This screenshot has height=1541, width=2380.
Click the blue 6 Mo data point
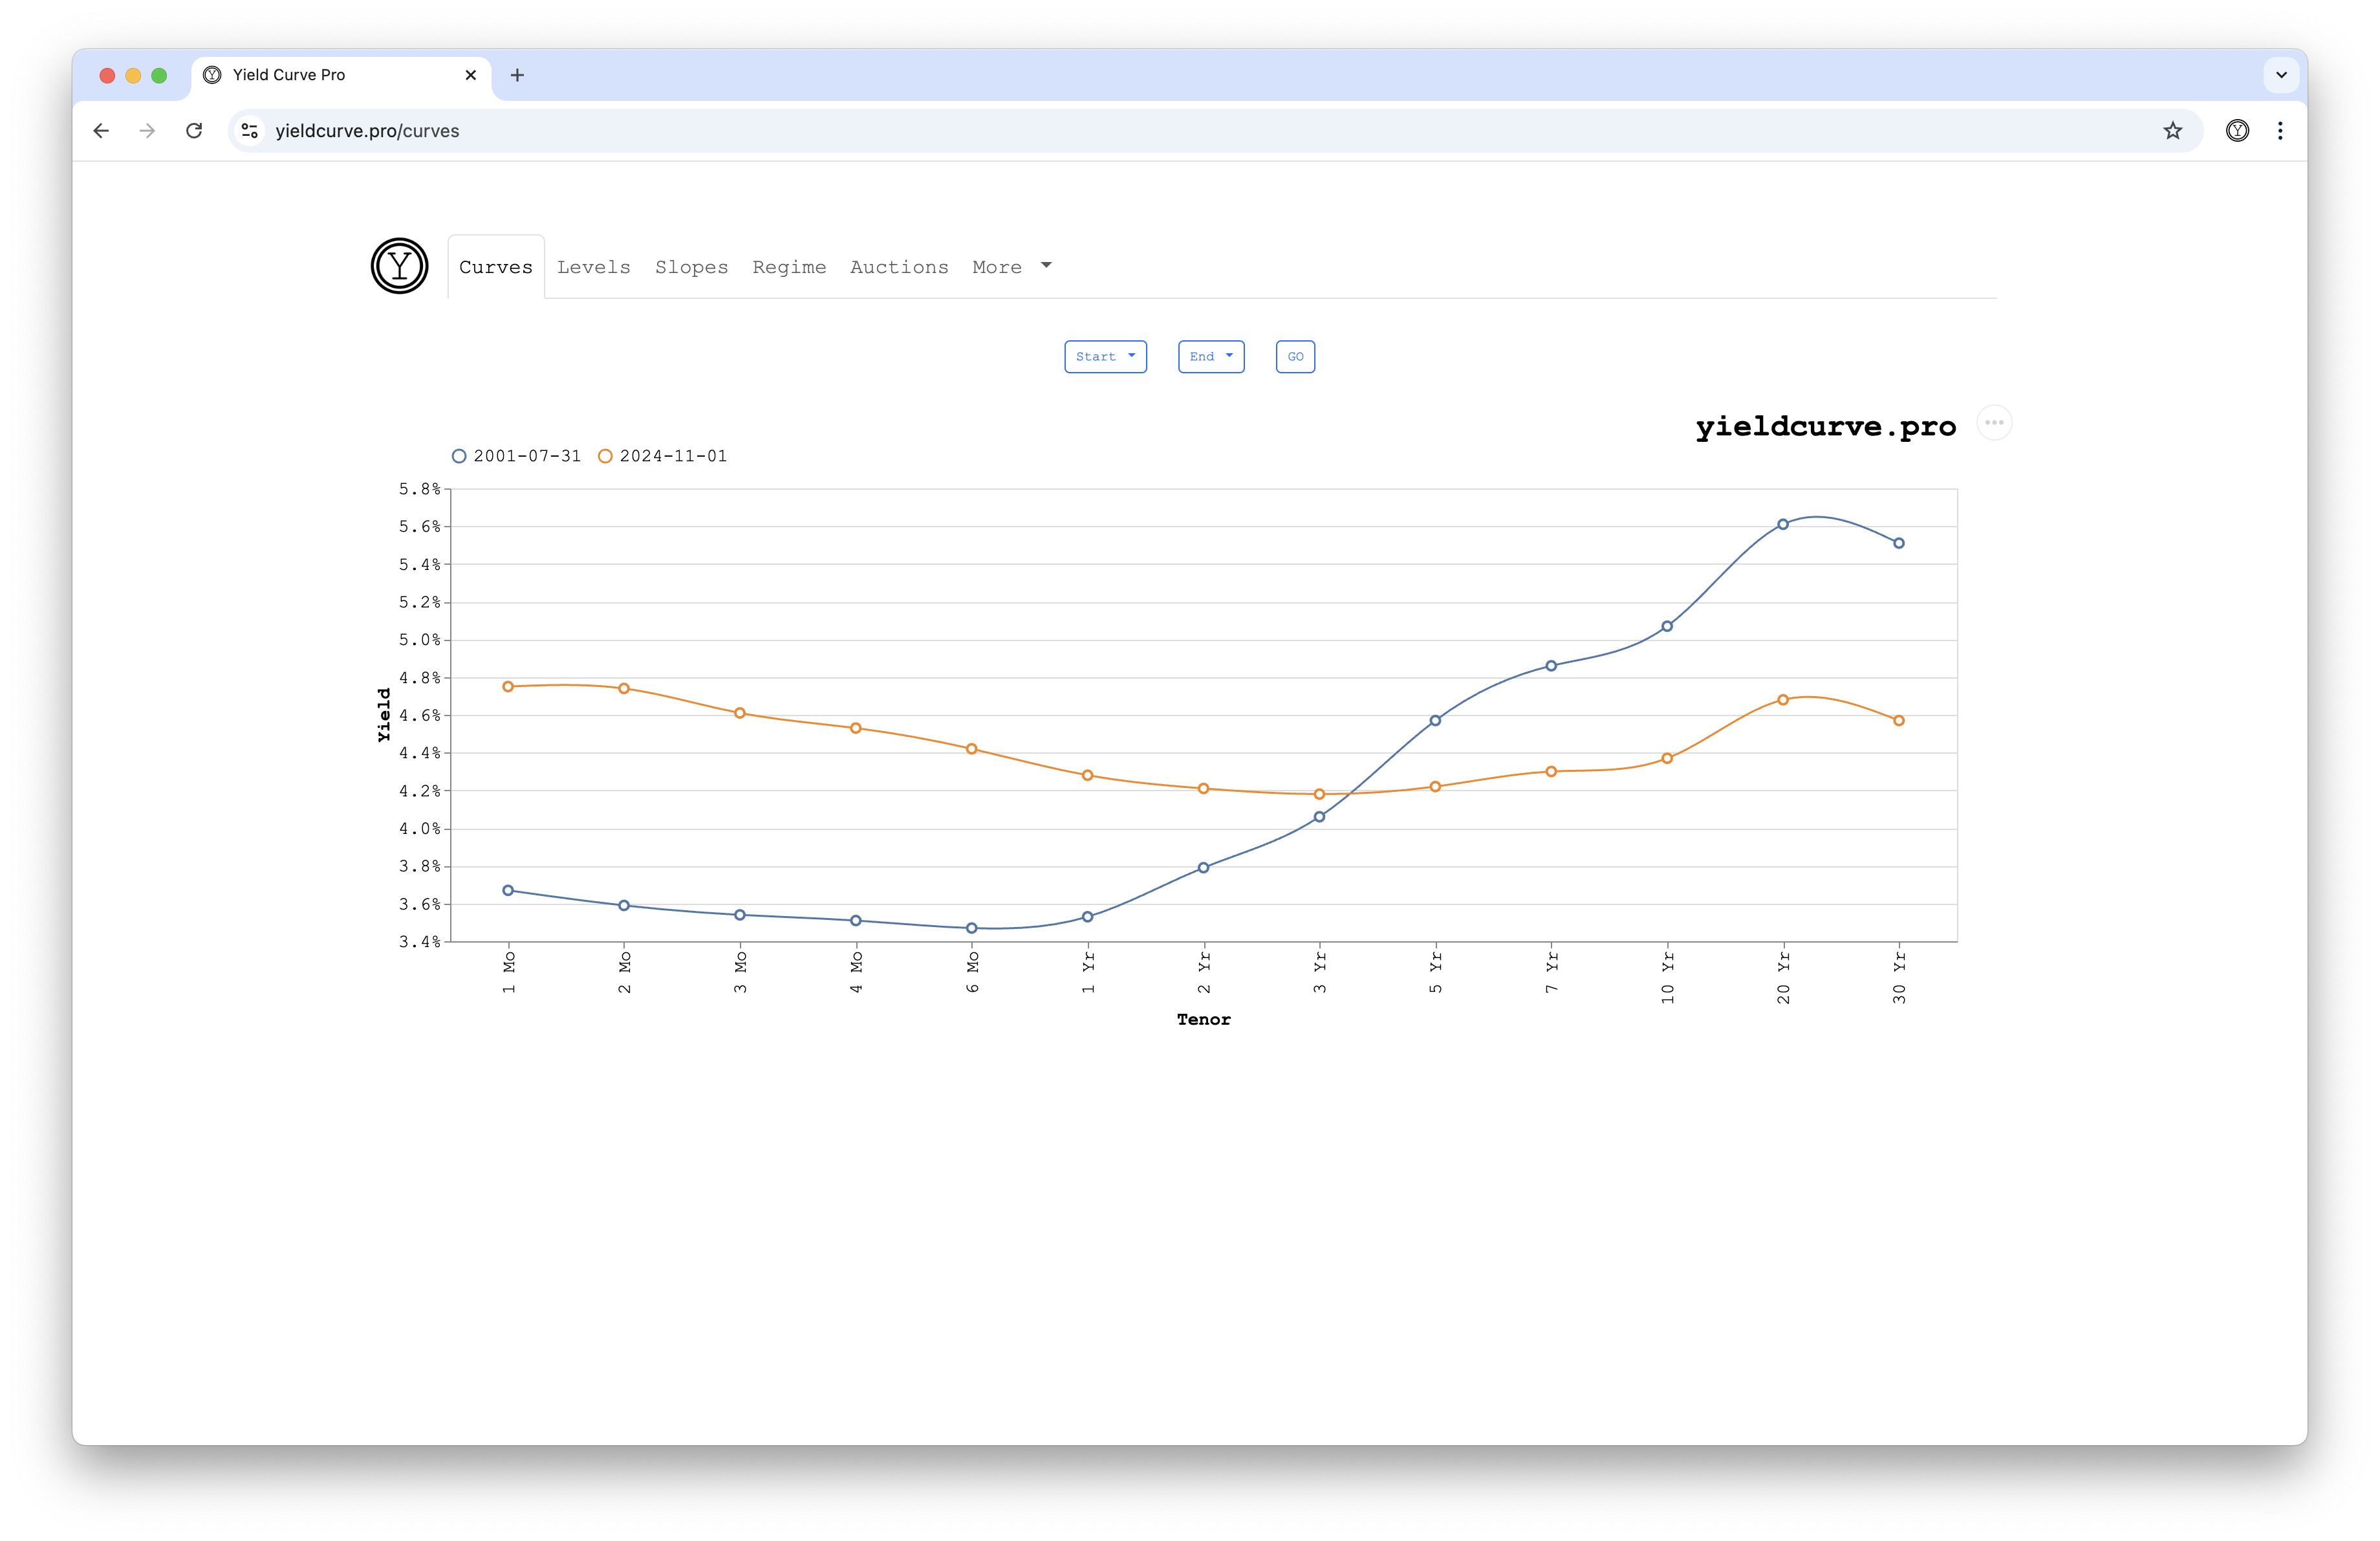tap(971, 928)
